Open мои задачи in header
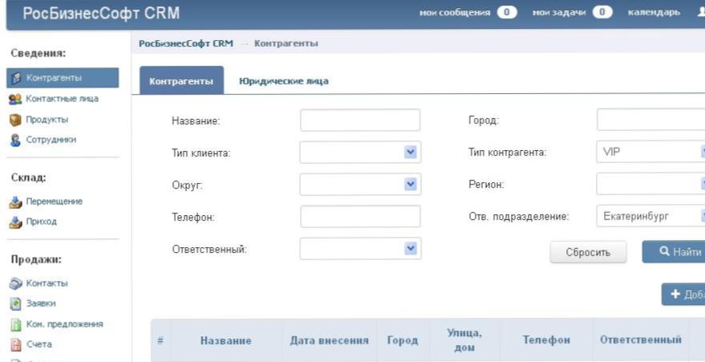 [x=559, y=12]
